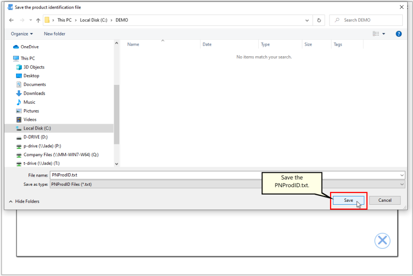Image resolution: width=413 pixels, height=276 pixels.
Task: Open the File name dropdown arrow
Action: click(x=402, y=175)
